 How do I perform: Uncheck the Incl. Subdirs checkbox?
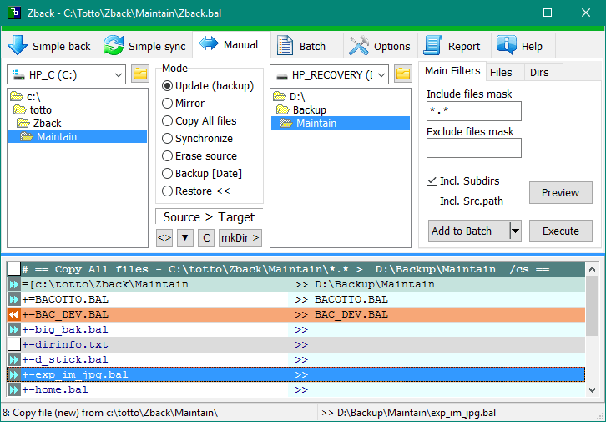[x=432, y=180]
